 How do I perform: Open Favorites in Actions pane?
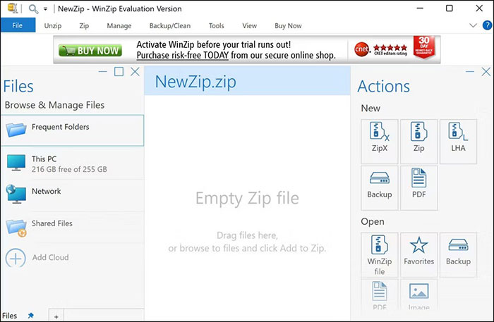tap(418, 254)
